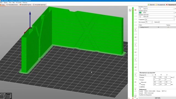Open the filament profile dropdown showing PETG
176x99 pixels.
(157, 13)
